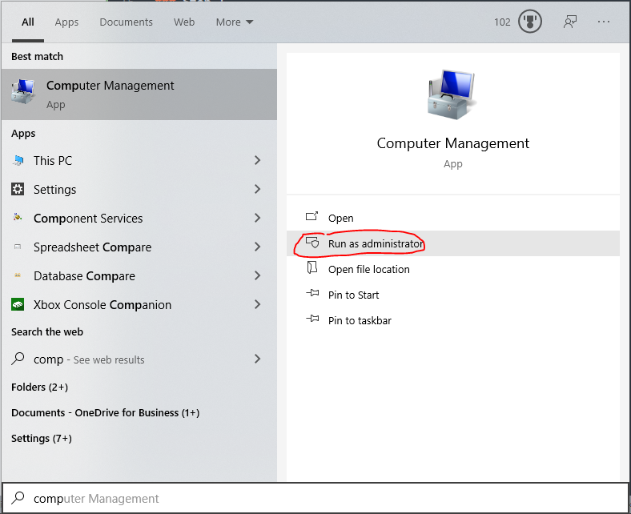Select Open in the actions list
Viewport: 631px width, 514px height.
pyautogui.click(x=453, y=218)
